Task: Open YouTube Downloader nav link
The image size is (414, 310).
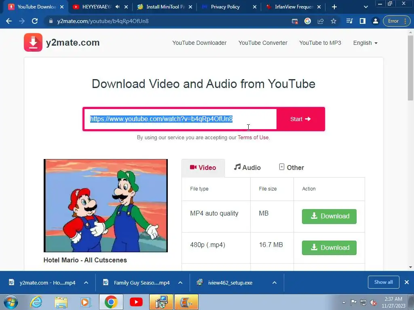Action: coord(199,43)
